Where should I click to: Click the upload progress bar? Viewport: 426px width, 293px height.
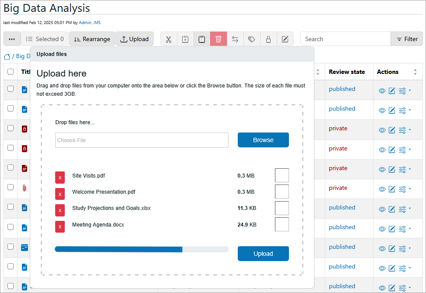coord(141,249)
